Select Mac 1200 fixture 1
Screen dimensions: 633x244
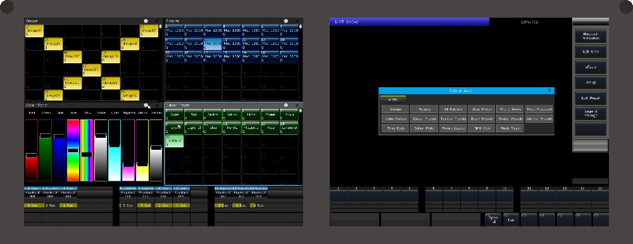tap(175, 30)
